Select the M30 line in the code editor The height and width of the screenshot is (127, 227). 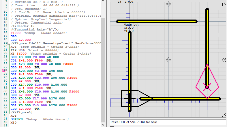pyautogui.click(x=14, y=122)
